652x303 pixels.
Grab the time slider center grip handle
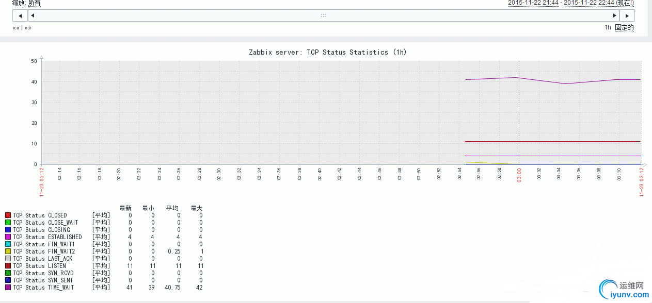coord(324,15)
